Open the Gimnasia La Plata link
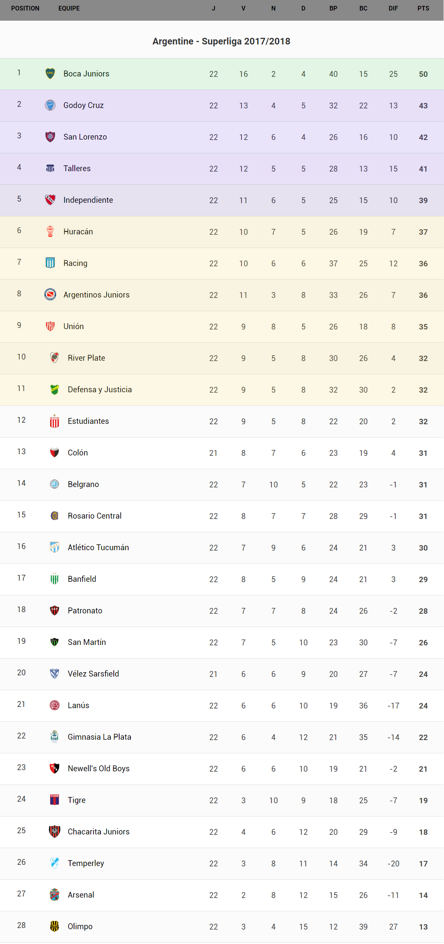The height and width of the screenshot is (944, 444). (99, 737)
